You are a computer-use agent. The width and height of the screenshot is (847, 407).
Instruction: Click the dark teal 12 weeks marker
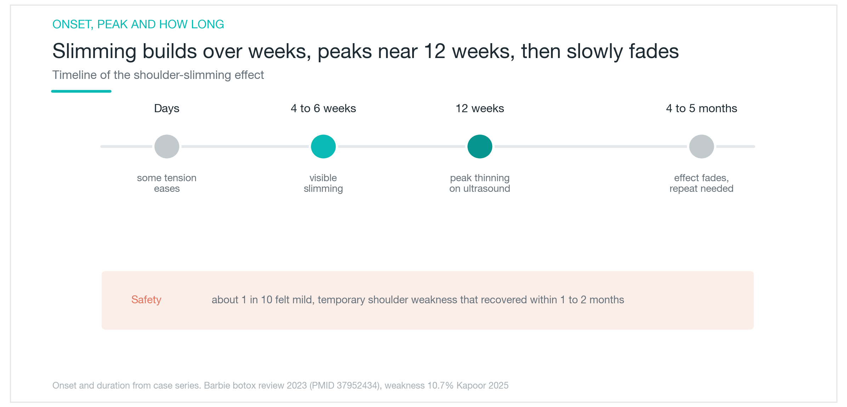(480, 147)
